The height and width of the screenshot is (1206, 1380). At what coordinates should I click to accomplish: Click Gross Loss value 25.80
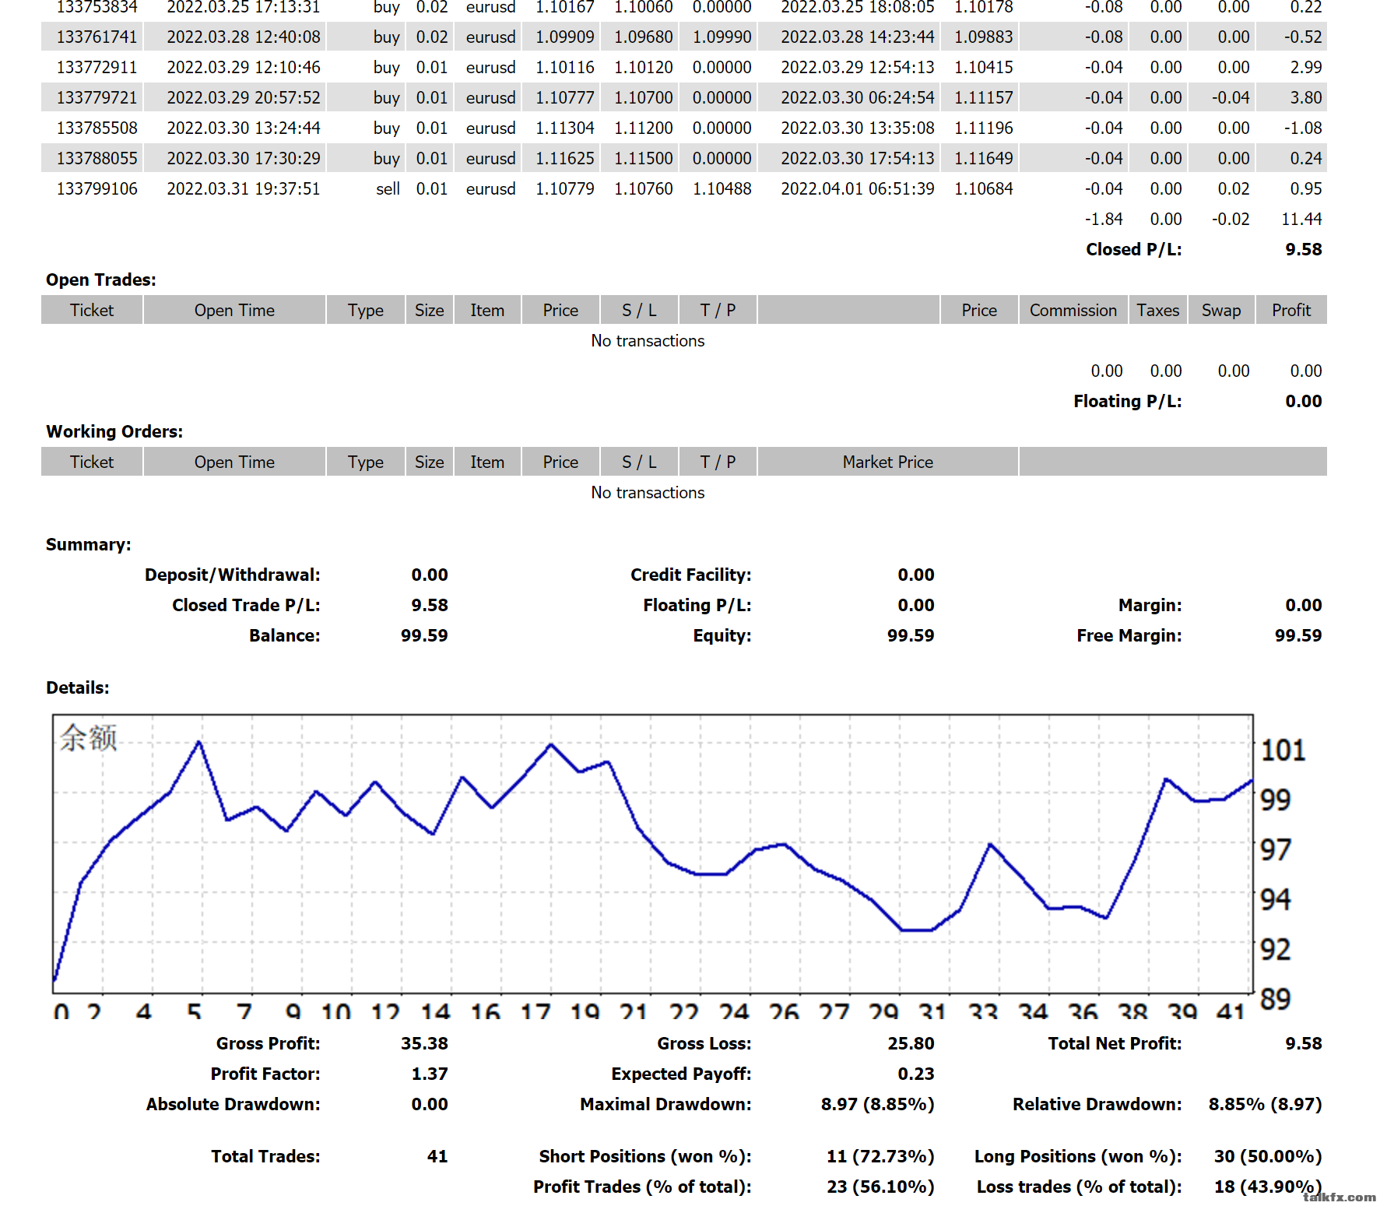911,1043
